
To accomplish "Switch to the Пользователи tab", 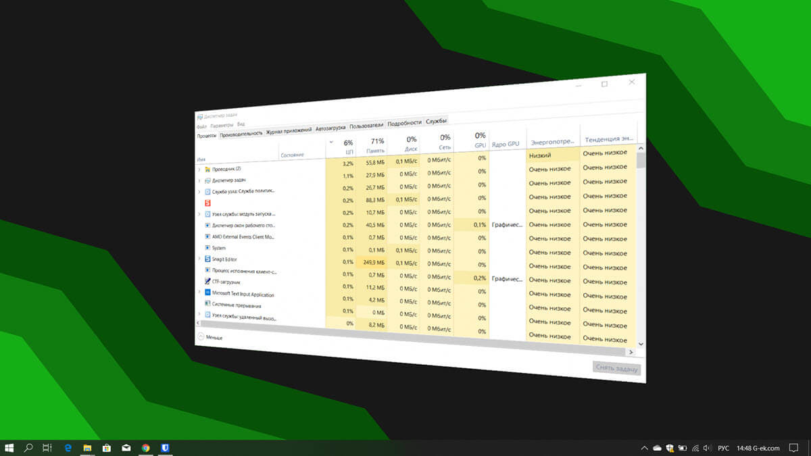I will pos(366,126).
